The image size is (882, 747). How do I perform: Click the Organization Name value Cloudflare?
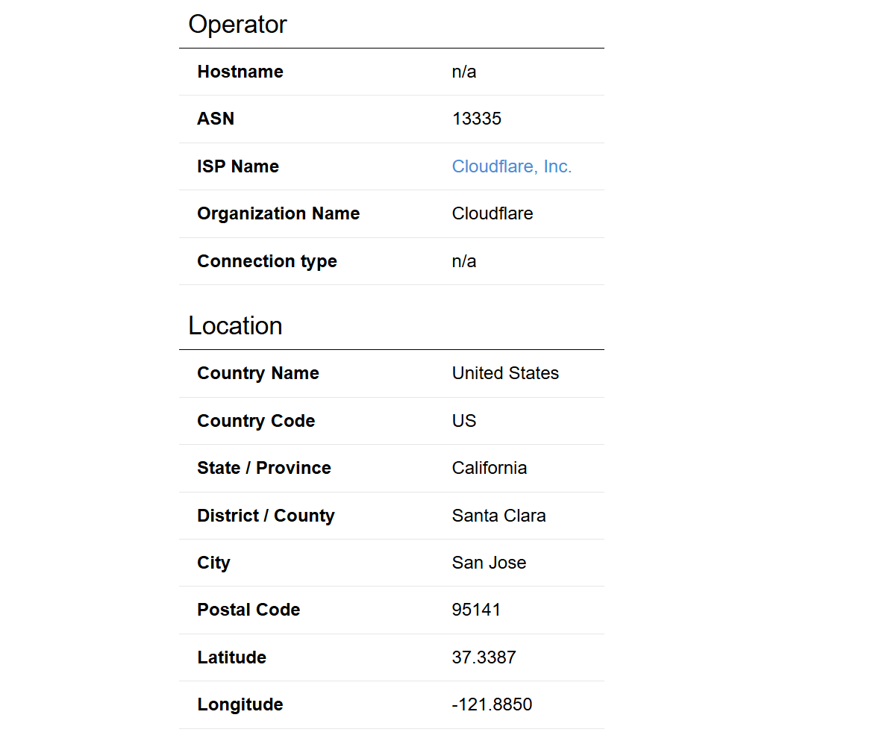coord(492,213)
